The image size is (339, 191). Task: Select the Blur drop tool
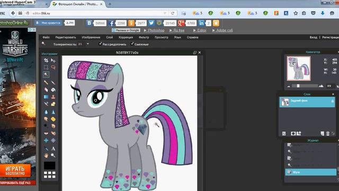[46, 112]
